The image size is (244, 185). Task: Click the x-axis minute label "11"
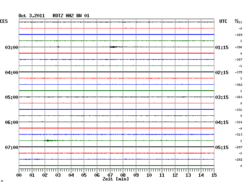point(162,175)
